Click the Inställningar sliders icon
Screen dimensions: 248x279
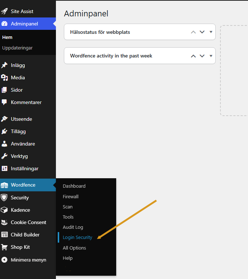click(4, 168)
